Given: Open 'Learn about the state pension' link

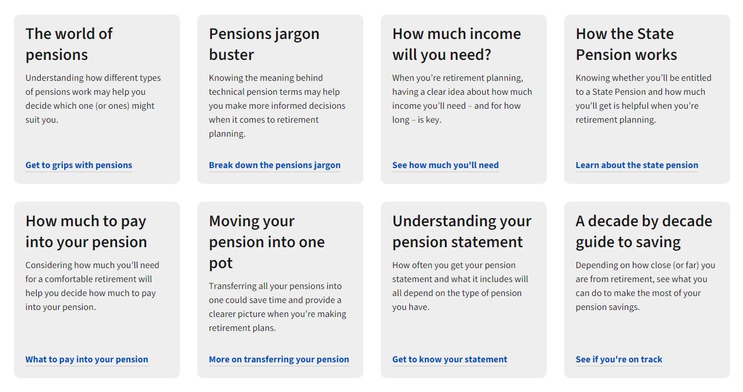Looking at the screenshot, I should 636,165.
